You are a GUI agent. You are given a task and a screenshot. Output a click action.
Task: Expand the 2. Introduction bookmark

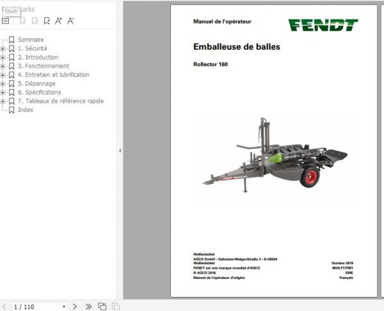(3, 58)
